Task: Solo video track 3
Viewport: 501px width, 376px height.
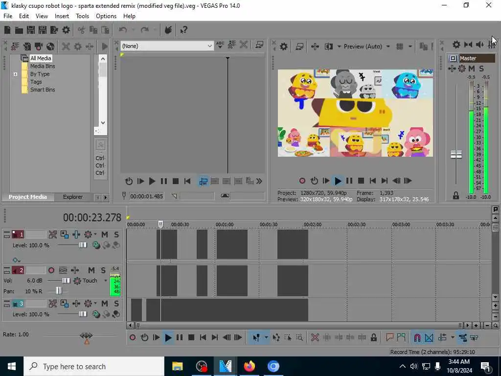Action: pyautogui.click(x=116, y=304)
